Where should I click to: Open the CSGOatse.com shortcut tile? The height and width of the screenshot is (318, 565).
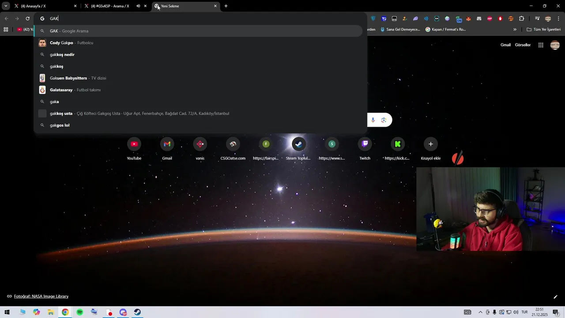coord(233,148)
